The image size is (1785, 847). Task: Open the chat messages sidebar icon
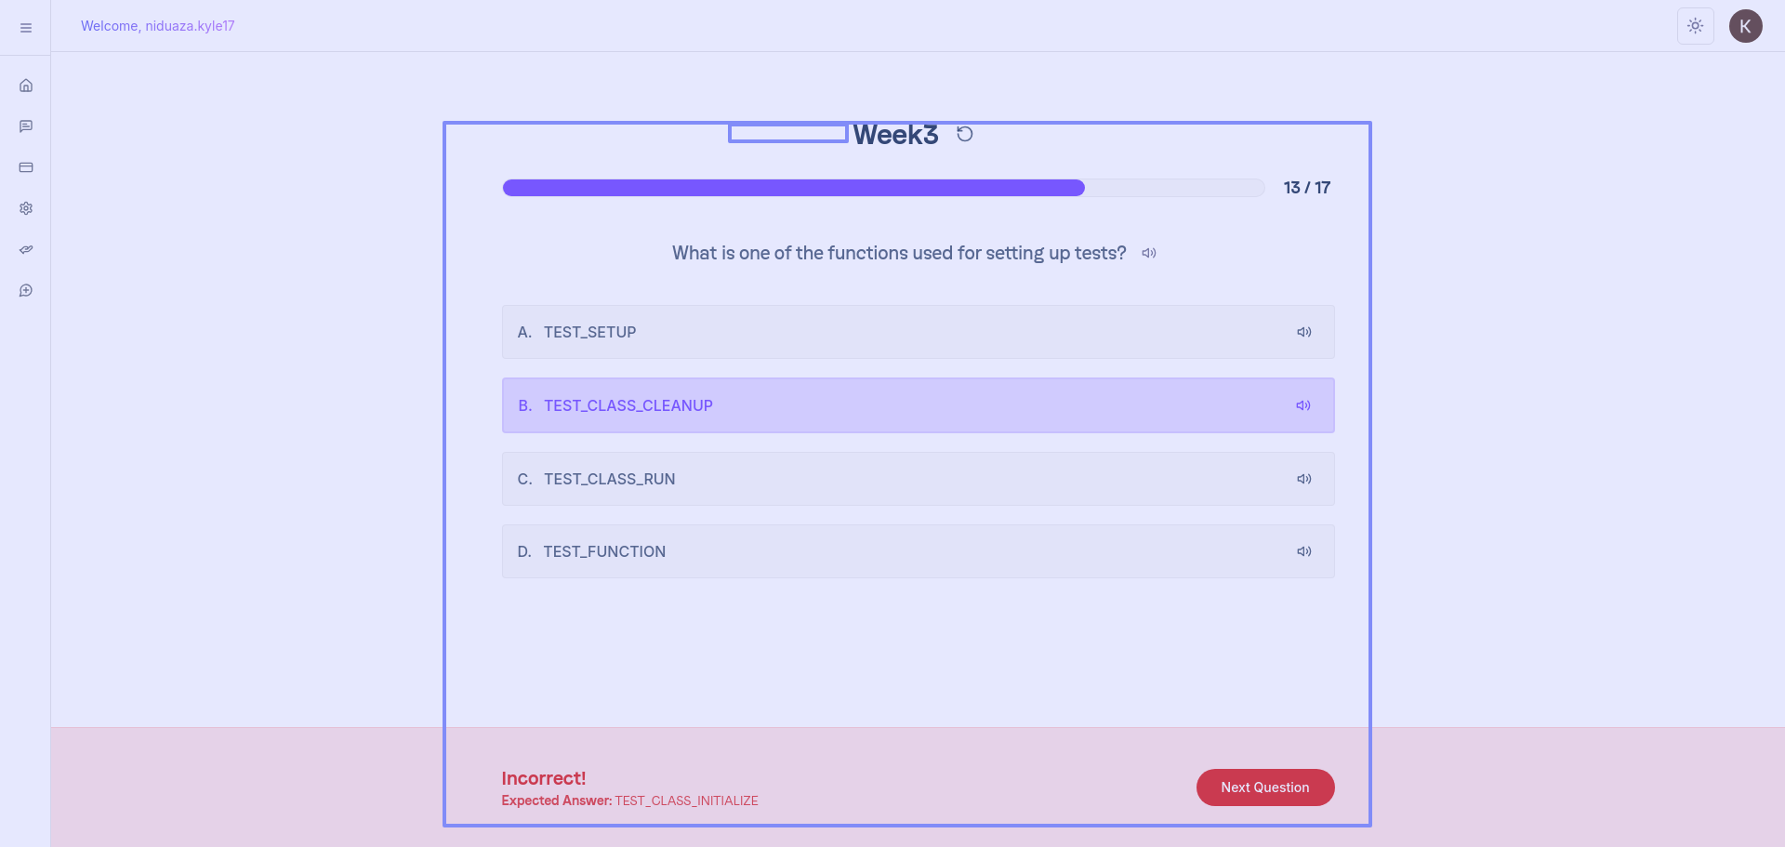(26, 126)
